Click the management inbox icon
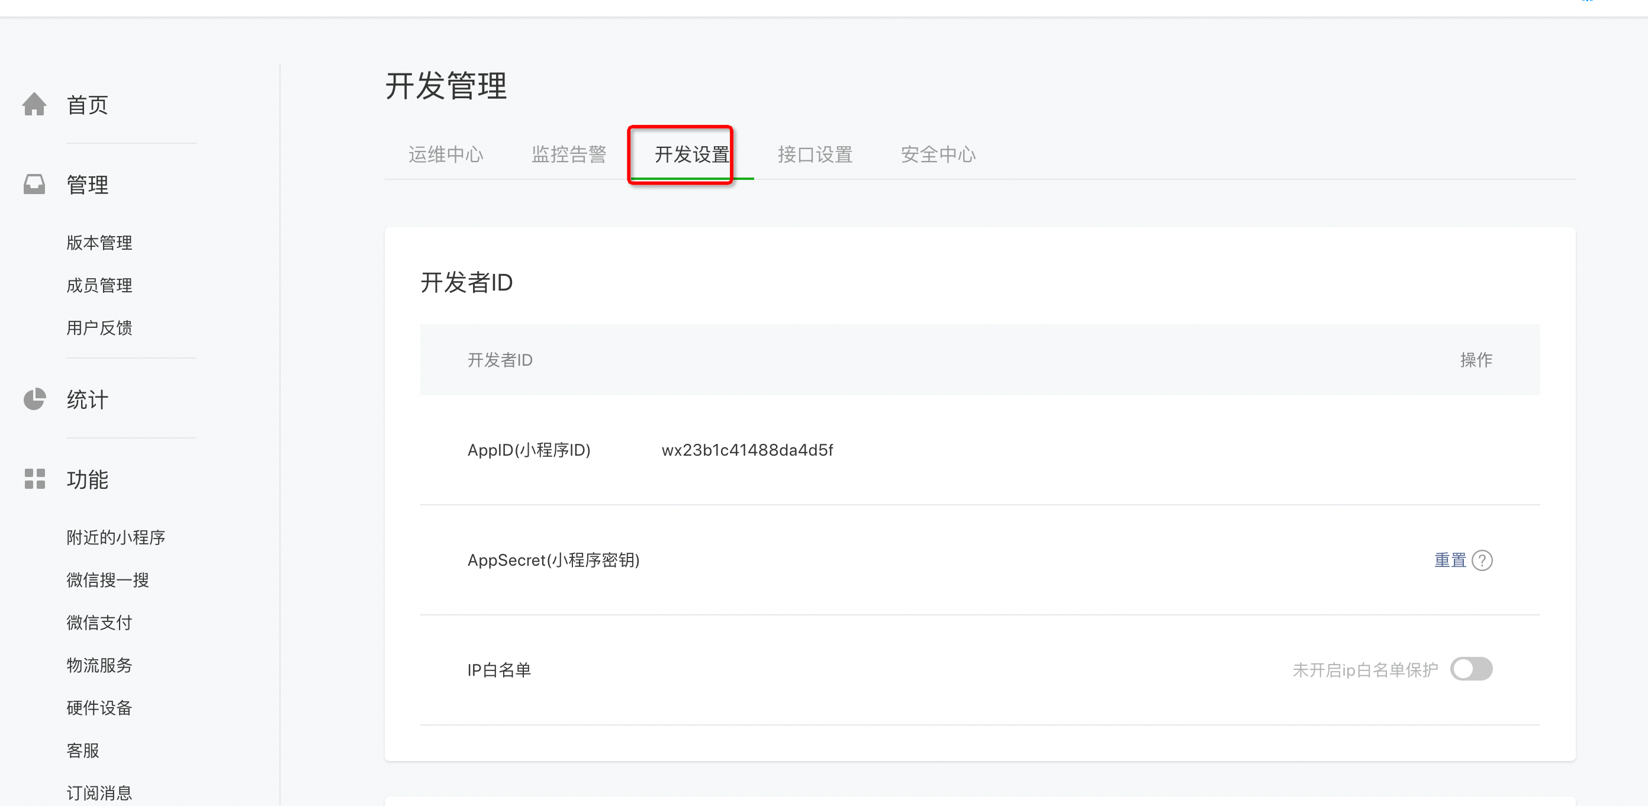 coord(34,184)
